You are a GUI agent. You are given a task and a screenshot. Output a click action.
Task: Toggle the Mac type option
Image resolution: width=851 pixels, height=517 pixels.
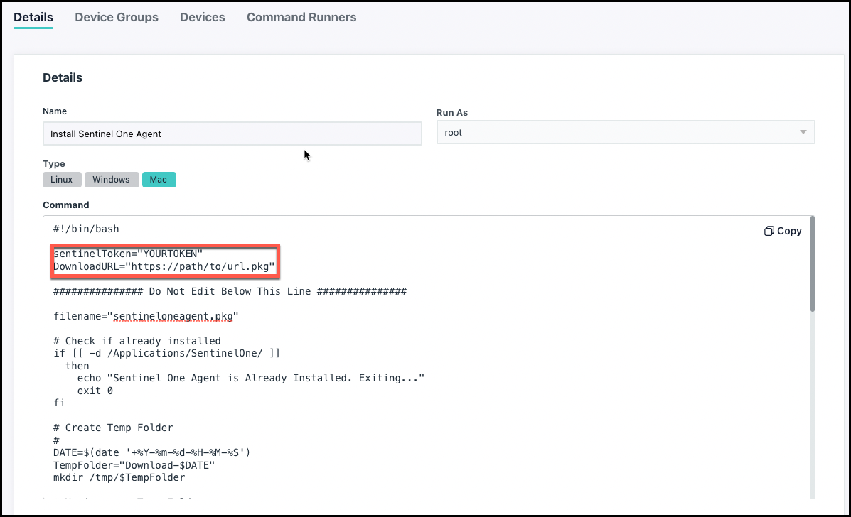point(159,180)
